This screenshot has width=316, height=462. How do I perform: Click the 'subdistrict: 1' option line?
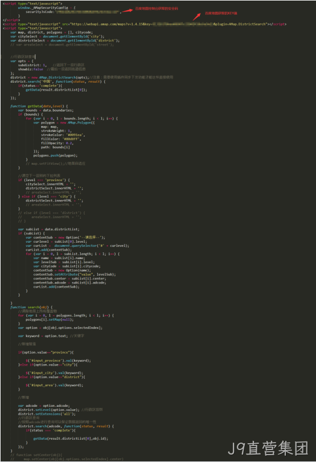pos(32,65)
